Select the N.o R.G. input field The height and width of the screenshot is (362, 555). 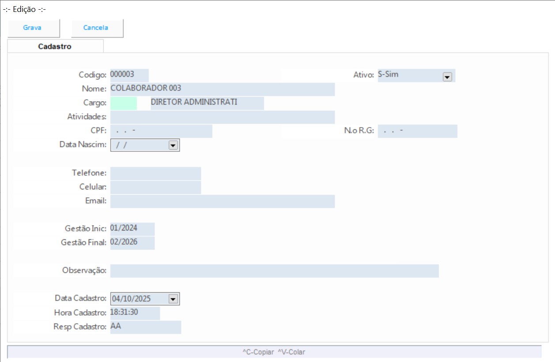[x=417, y=131]
